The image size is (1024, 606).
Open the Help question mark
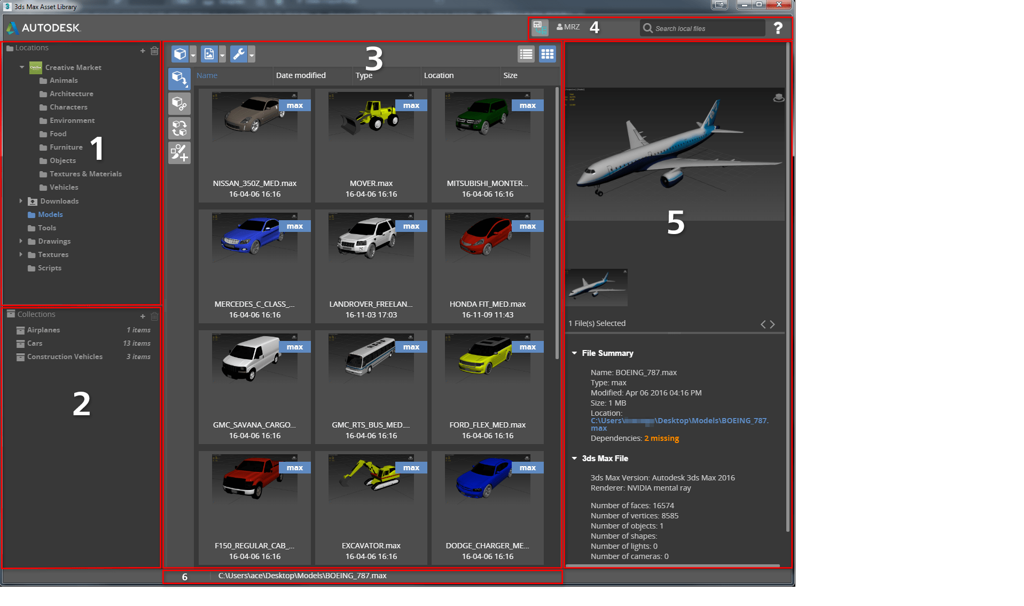pos(778,28)
